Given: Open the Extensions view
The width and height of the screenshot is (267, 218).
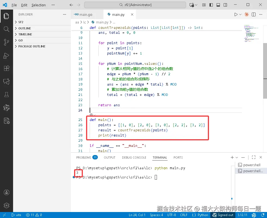Looking at the screenshot, I should (7, 68).
